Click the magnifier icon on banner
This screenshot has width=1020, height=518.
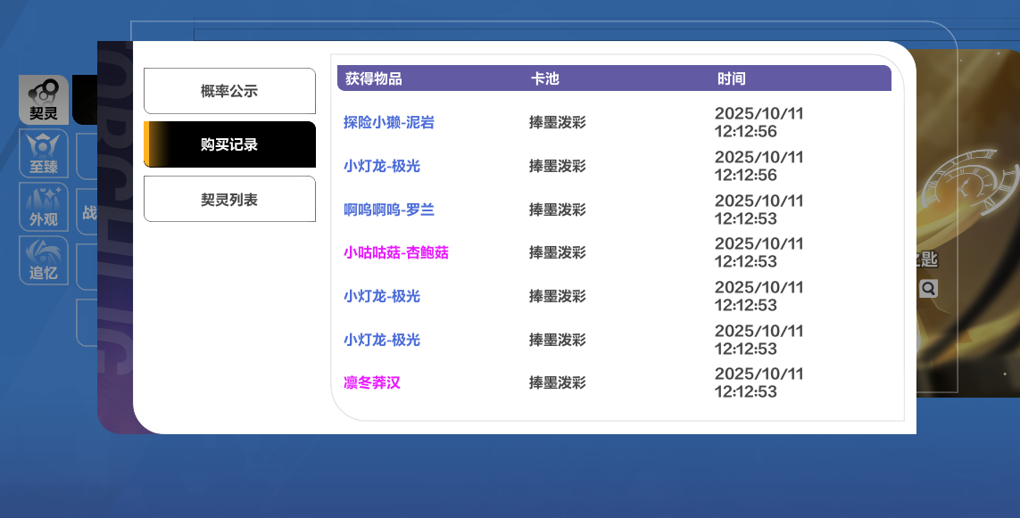[928, 288]
